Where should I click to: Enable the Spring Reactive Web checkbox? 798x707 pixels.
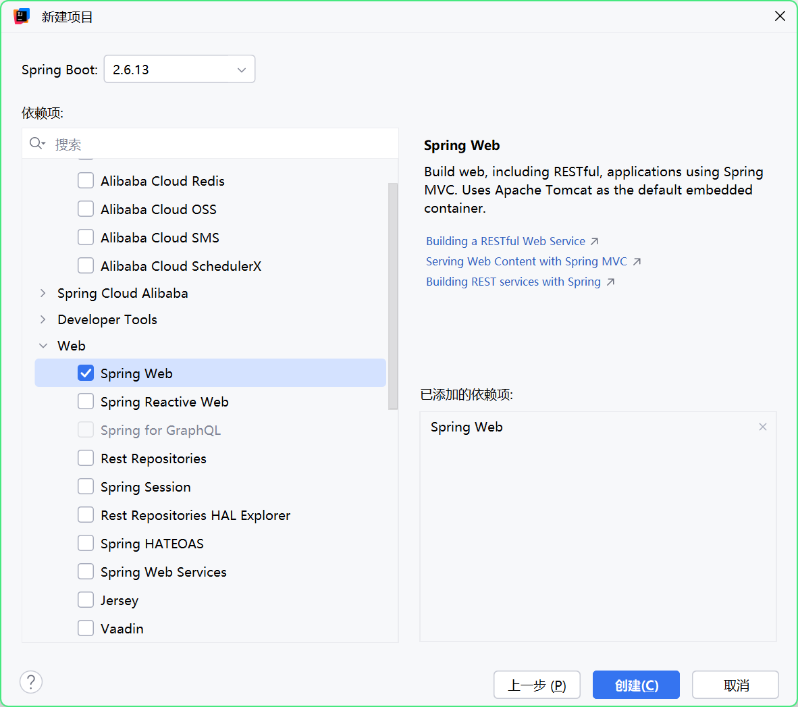86,402
